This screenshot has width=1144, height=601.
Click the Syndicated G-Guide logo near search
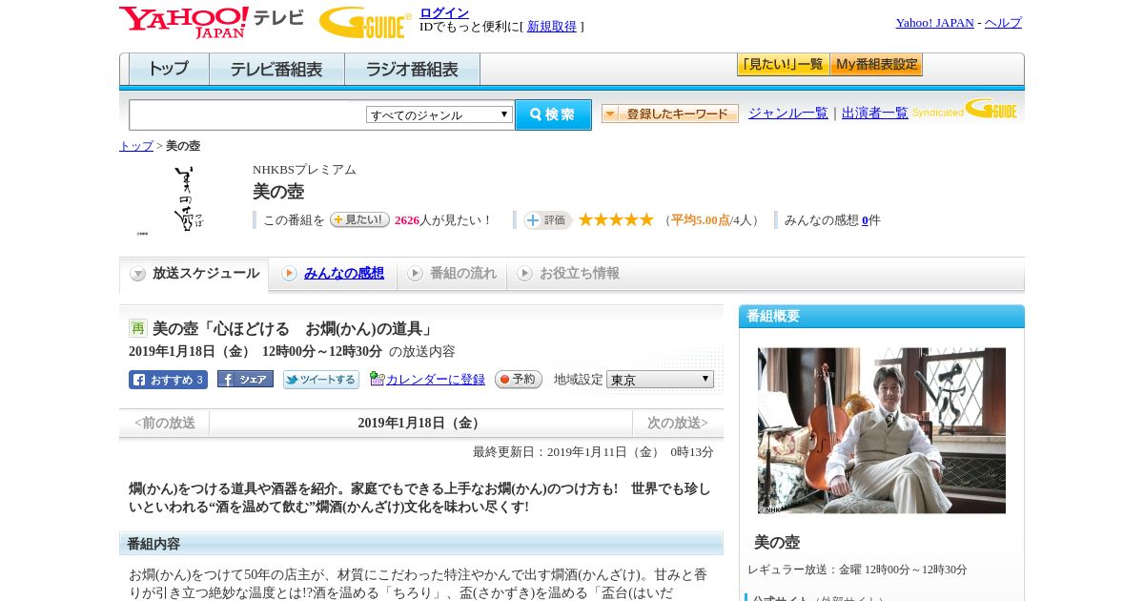(x=965, y=110)
